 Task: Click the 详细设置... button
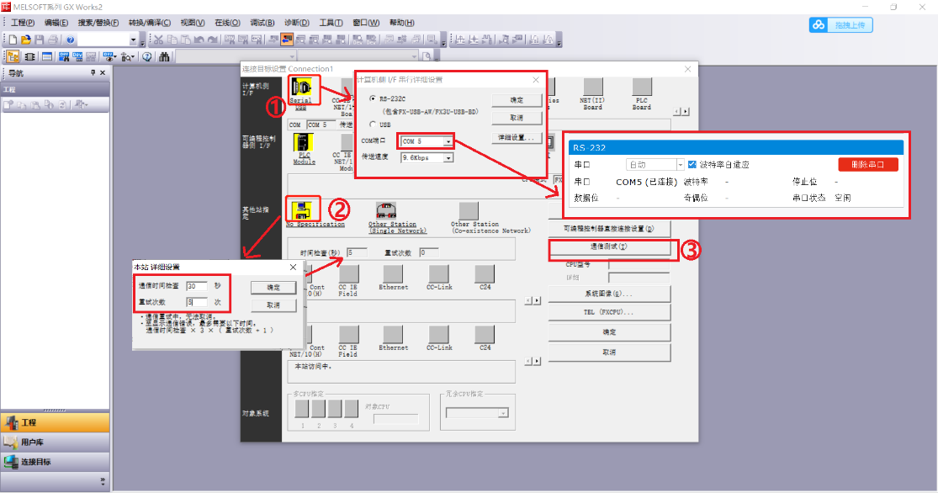517,138
